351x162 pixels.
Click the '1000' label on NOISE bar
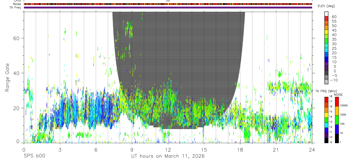tap(343, 115)
